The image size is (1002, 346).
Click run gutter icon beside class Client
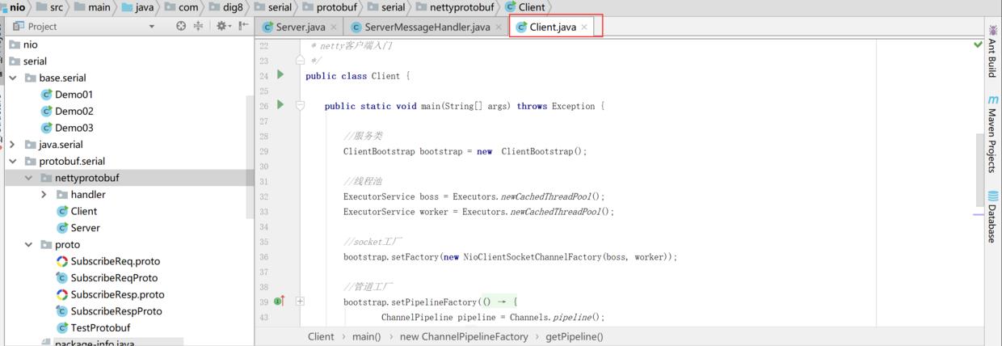[x=280, y=74]
